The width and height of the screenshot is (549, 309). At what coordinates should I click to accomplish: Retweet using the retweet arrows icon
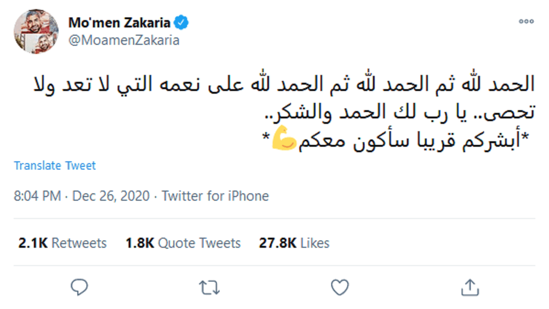click(210, 288)
